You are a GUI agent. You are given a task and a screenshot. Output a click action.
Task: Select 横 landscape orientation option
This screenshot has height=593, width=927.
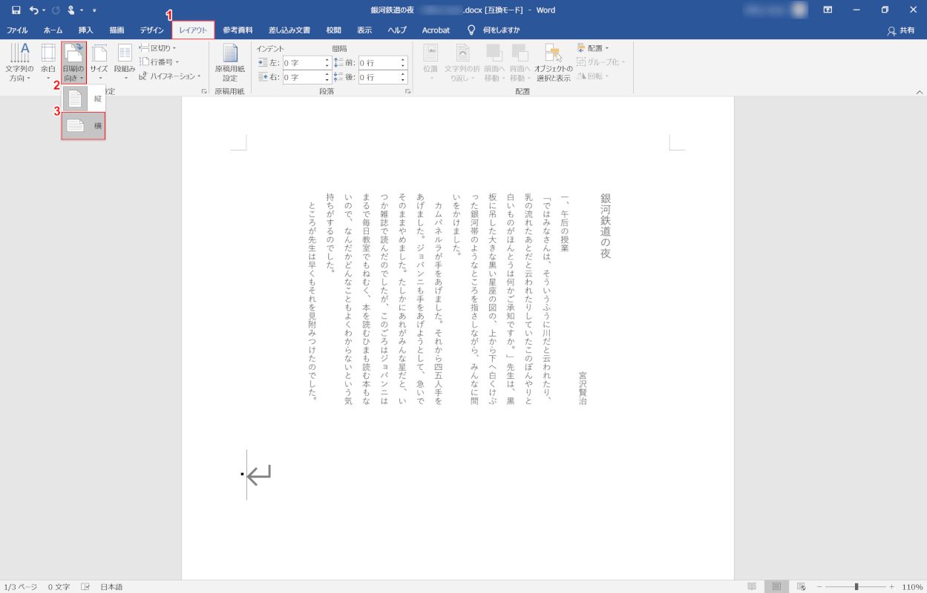coord(83,126)
